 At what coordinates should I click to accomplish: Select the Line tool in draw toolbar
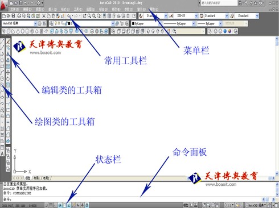tap(2, 41)
